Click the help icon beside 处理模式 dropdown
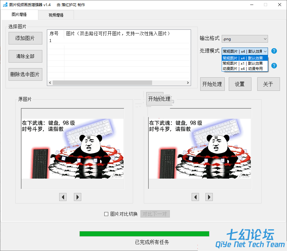The image size is (287, 251). coord(274,51)
